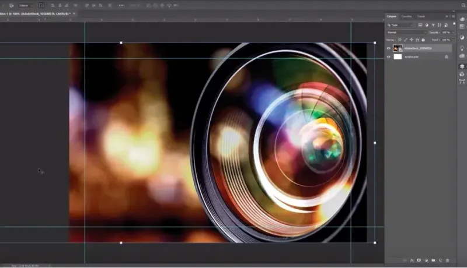Select the Move tool icon in options bar
The height and width of the screenshot is (268, 467).
pos(11,5)
